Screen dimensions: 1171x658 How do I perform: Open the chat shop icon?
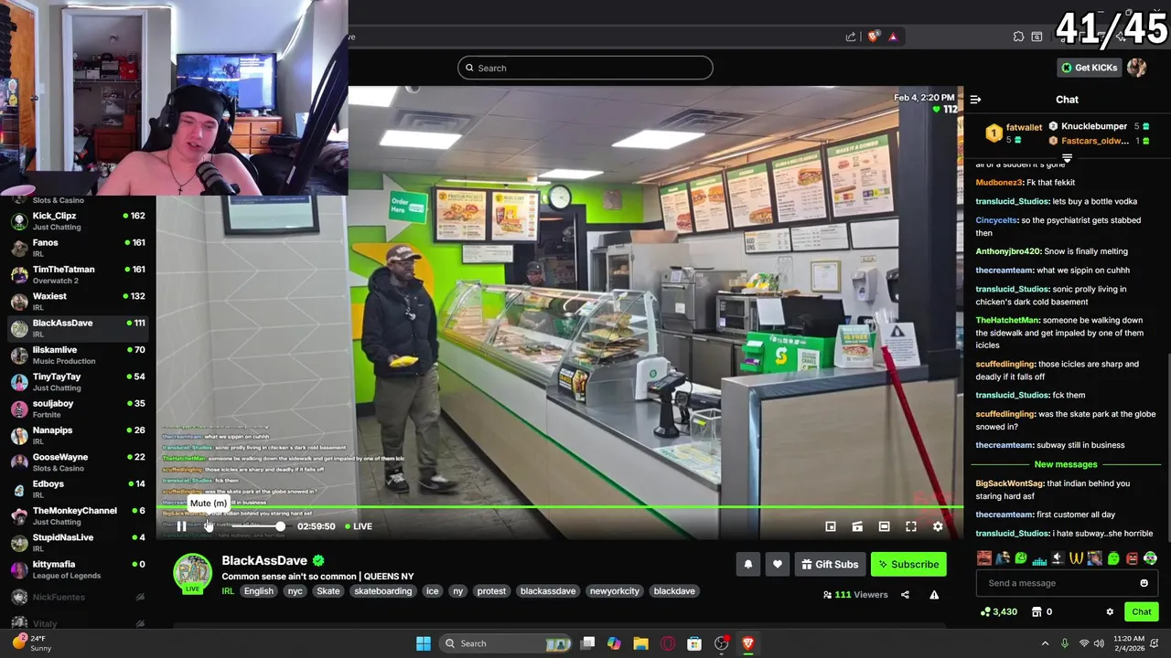click(x=1037, y=612)
